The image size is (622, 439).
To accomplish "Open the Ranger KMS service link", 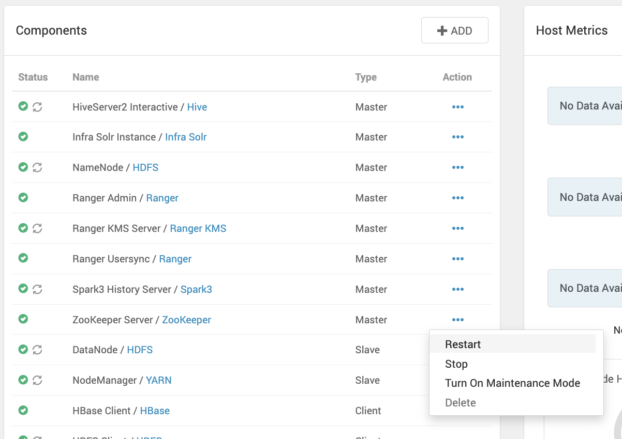I will coord(198,228).
